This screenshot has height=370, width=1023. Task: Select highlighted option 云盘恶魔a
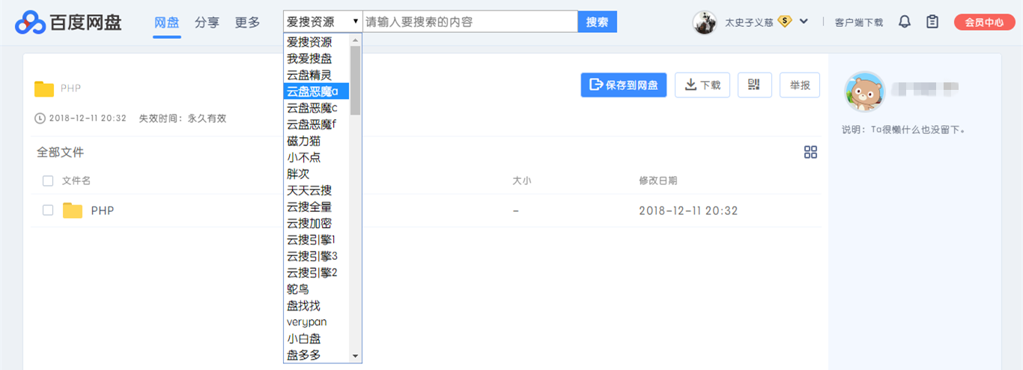pos(317,91)
